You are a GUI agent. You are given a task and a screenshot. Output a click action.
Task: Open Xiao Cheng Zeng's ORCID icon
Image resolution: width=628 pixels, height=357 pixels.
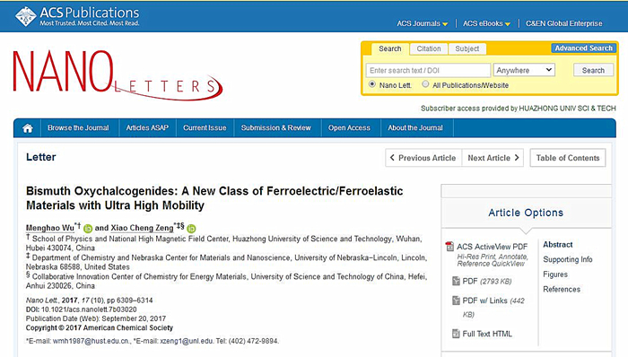click(x=191, y=229)
